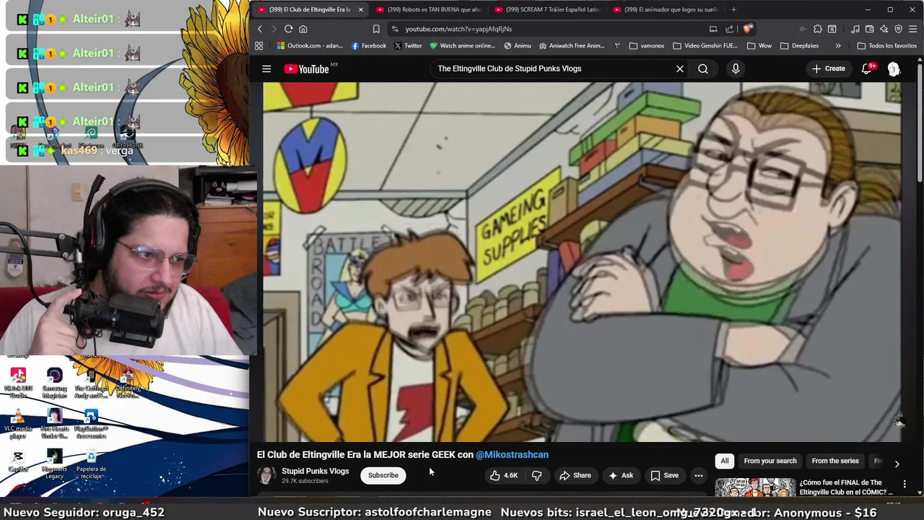Open the YouTube account avatar menu

point(894,69)
